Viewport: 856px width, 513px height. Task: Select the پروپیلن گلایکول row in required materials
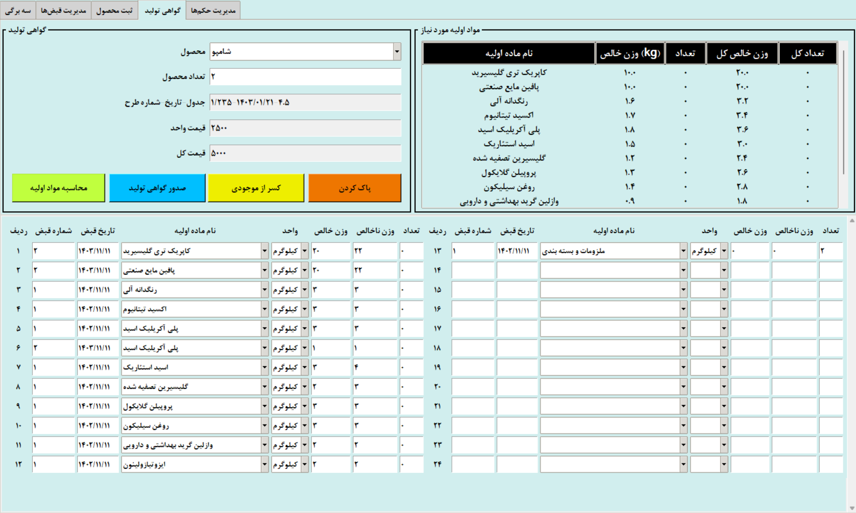tap(630, 172)
